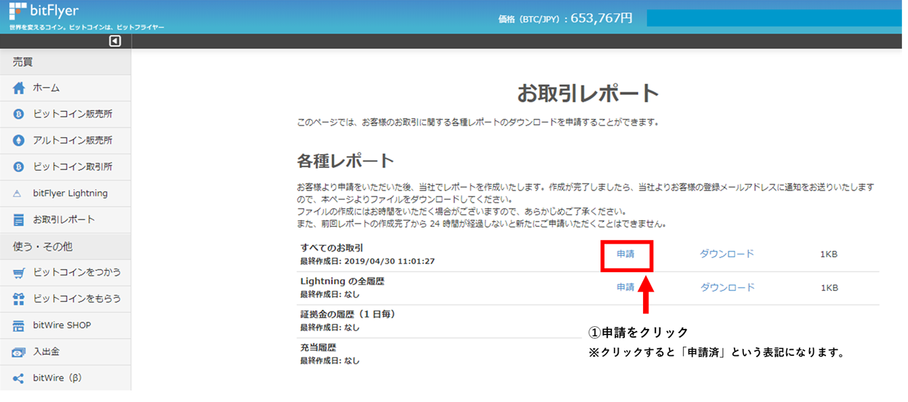The image size is (908, 402).
Task: Click the store icon beside bitWire SHOP
Action: click(19, 326)
